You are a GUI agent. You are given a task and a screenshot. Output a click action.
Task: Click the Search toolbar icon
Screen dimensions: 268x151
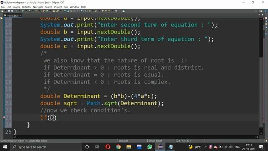click(x=57, y=11)
